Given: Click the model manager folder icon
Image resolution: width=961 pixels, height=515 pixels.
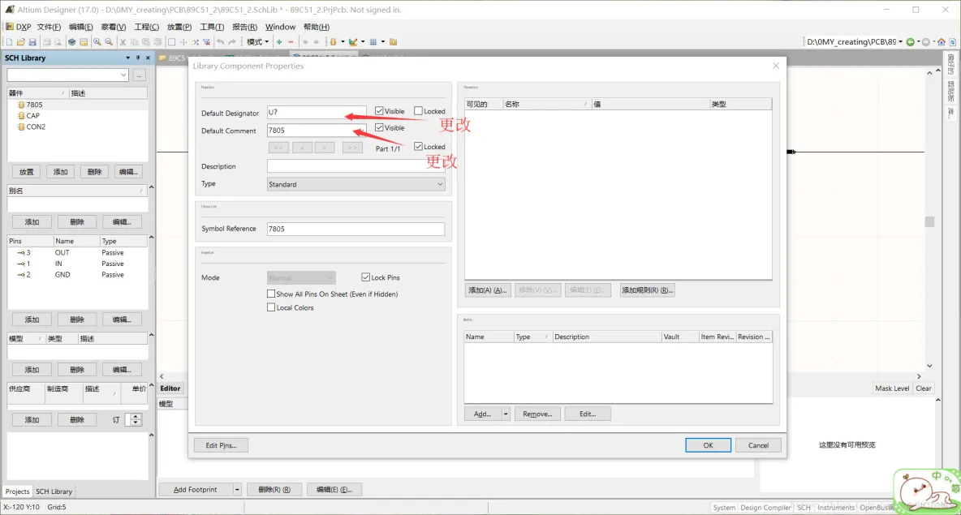Looking at the screenshot, I should (x=394, y=42).
